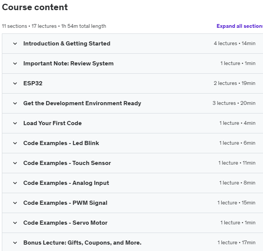Click the '1 lecture • 8min' label

[x=237, y=183]
